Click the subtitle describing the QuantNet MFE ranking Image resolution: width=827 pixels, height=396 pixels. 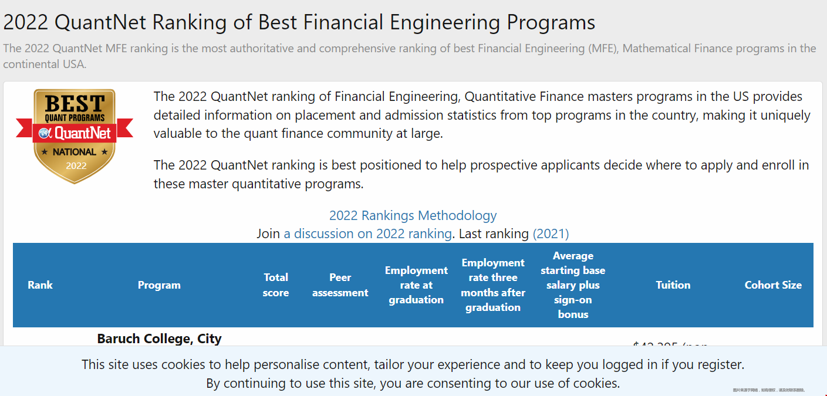click(409, 56)
